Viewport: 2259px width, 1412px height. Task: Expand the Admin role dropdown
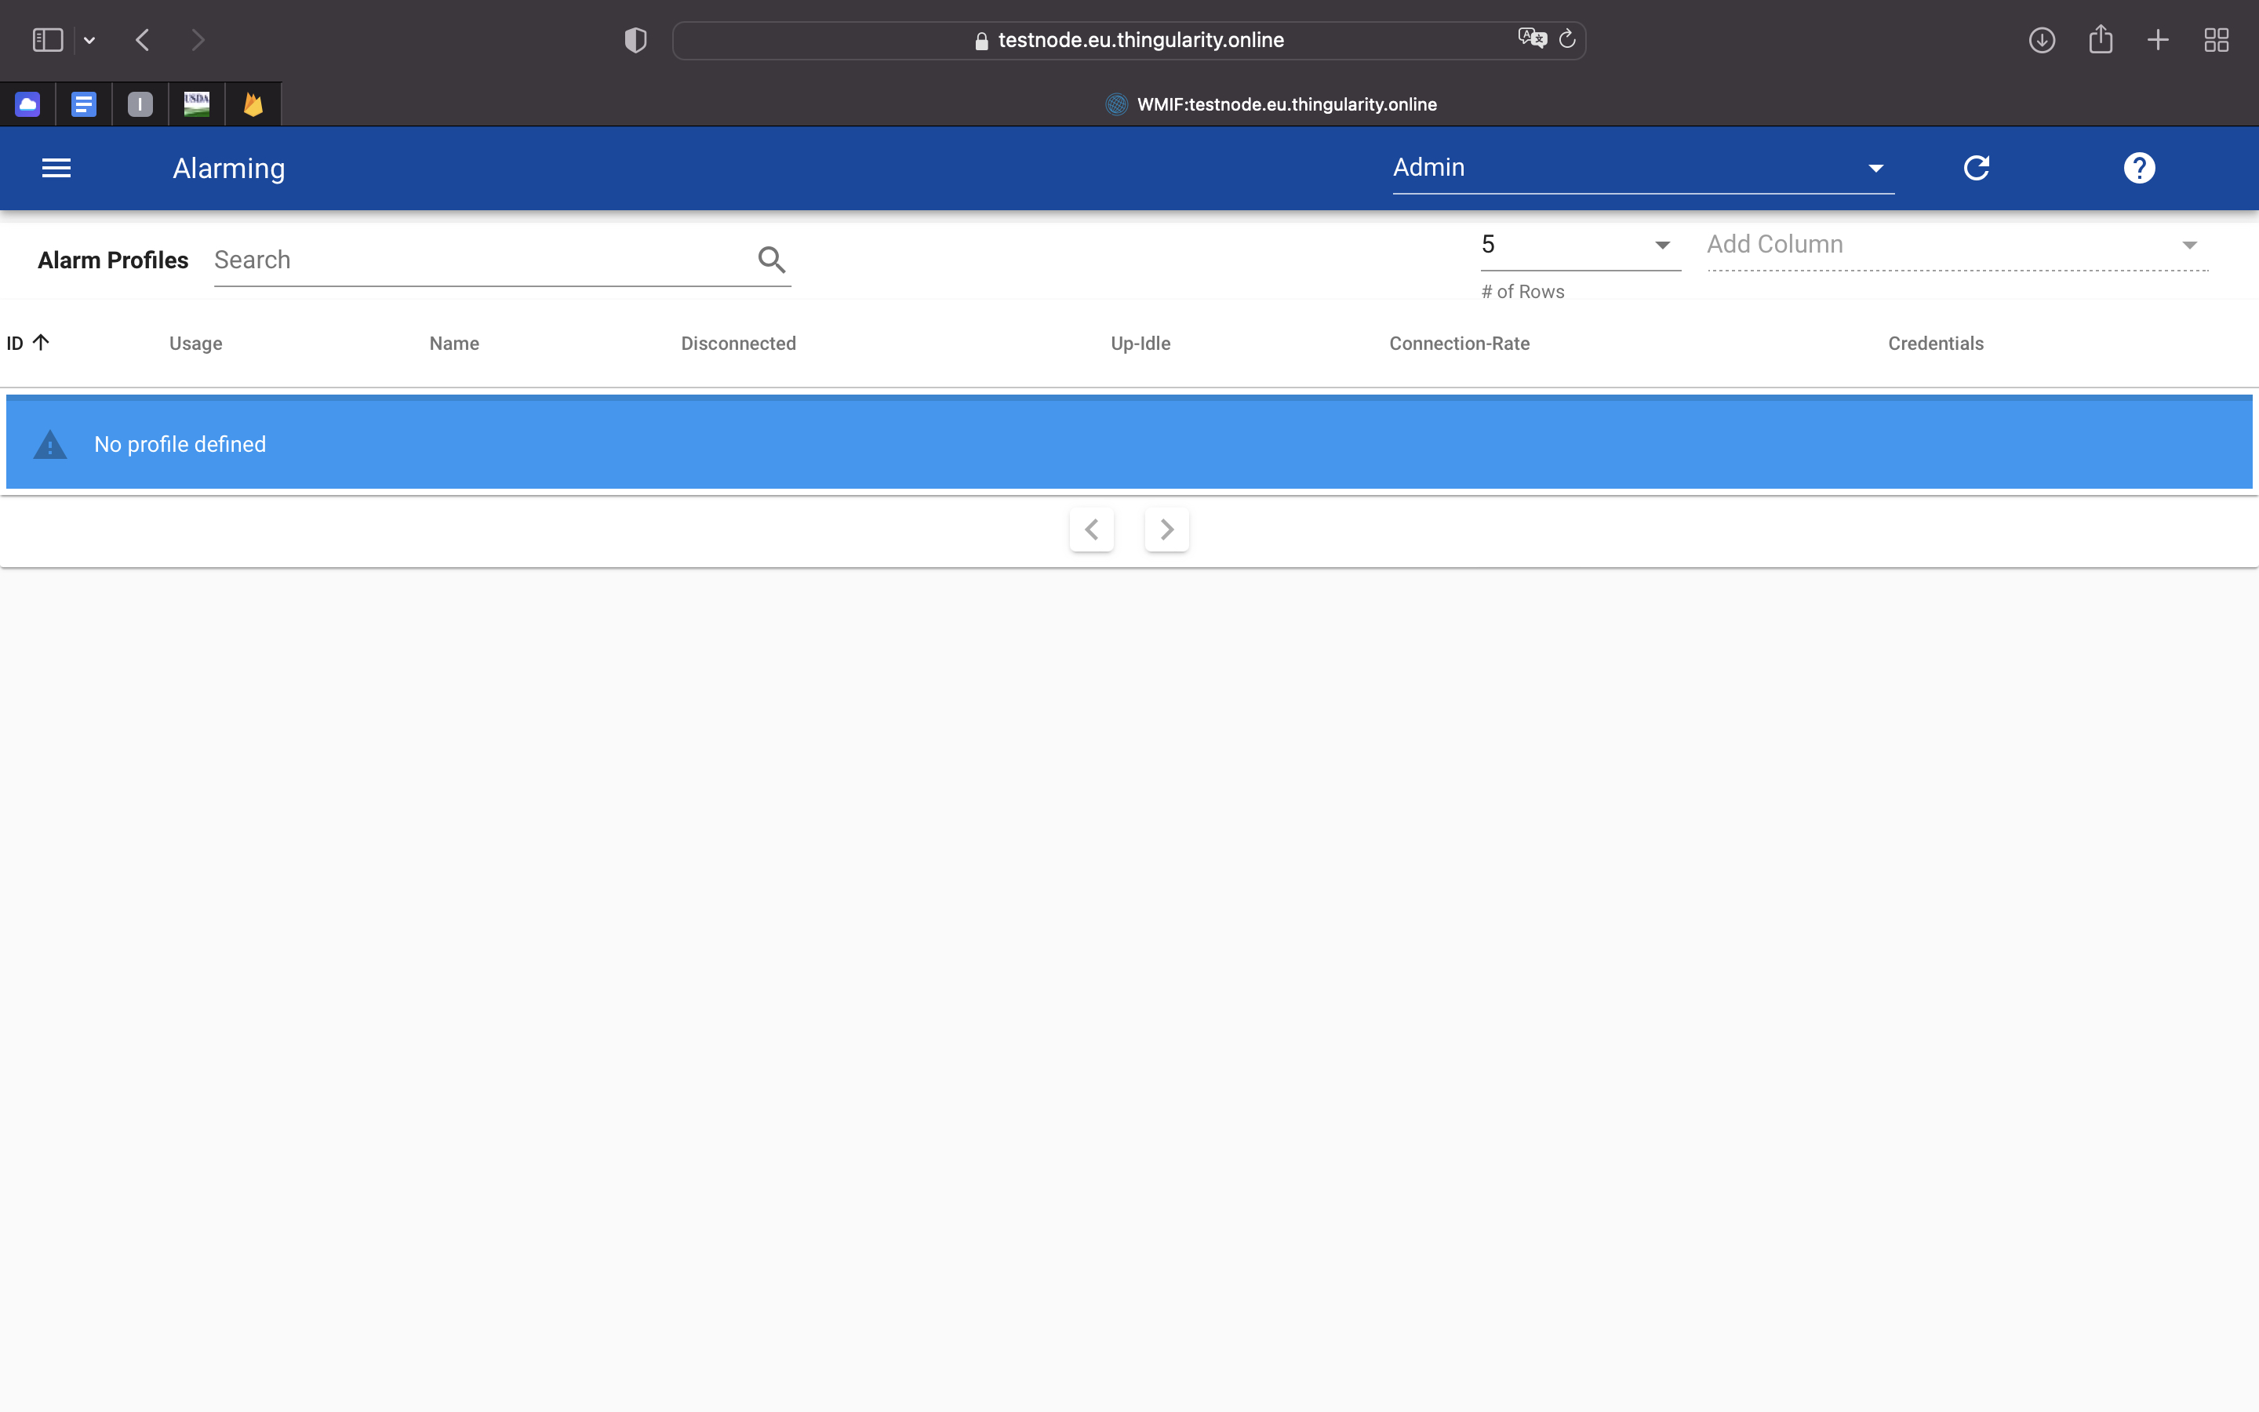[x=1875, y=169]
